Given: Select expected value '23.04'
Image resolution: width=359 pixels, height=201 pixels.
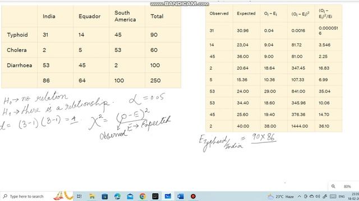Looking at the screenshot, I should tap(243, 45).
